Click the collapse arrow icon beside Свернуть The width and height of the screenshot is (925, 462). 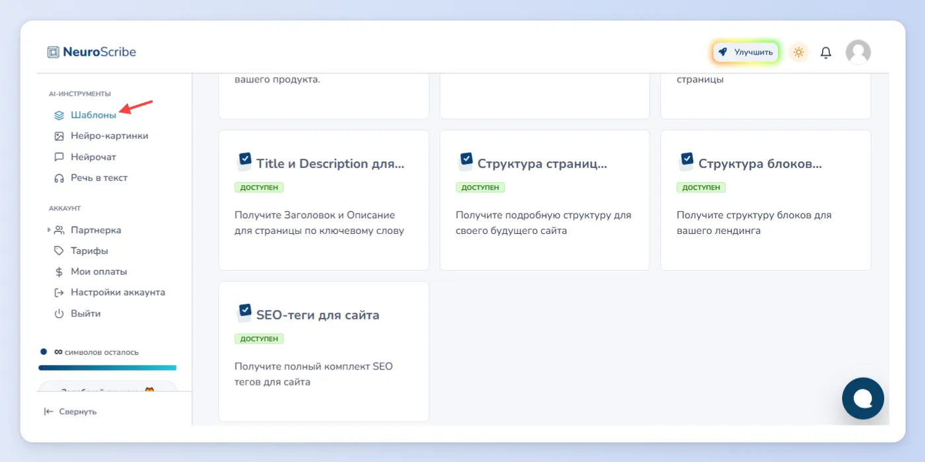pos(48,411)
